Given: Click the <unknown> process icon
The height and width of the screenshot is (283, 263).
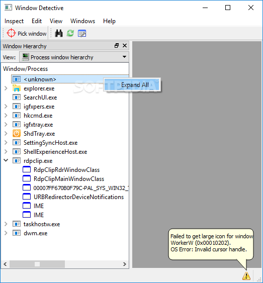Looking at the screenshot, I should tap(17, 79).
